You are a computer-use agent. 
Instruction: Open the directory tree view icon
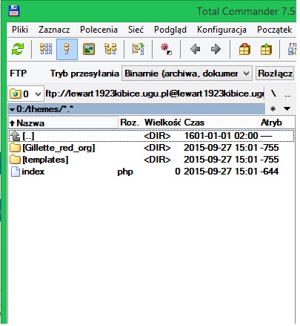tap(110, 49)
